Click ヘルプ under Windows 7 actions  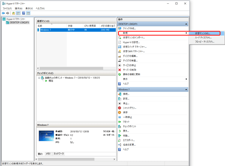(126, 150)
